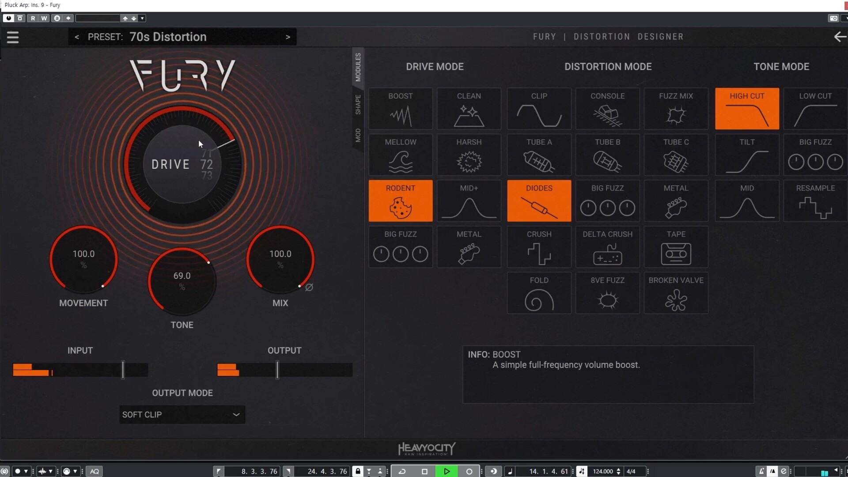This screenshot has width=848, height=477.
Task: Select the FUZZ MIX distortion mode
Action: 676,109
